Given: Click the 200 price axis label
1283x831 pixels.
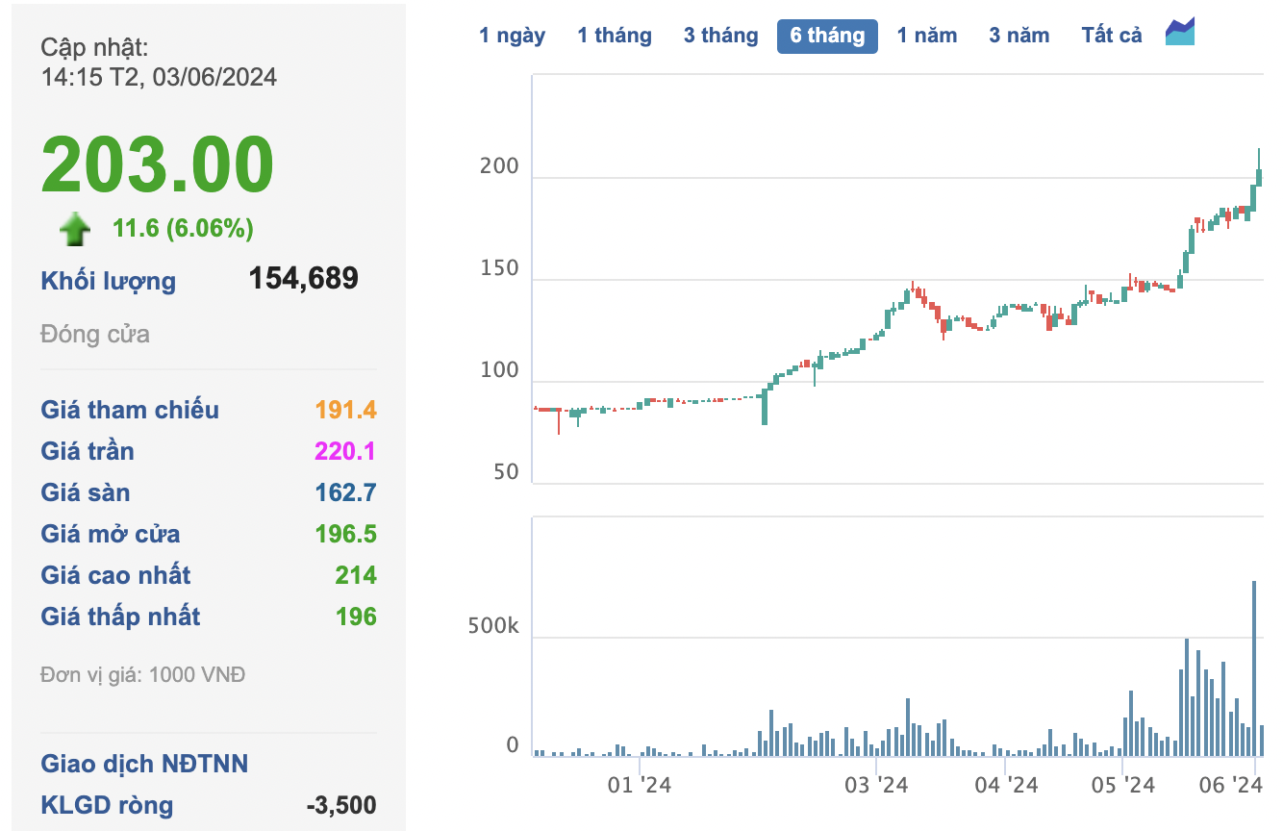Looking at the screenshot, I should (x=499, y=167).
